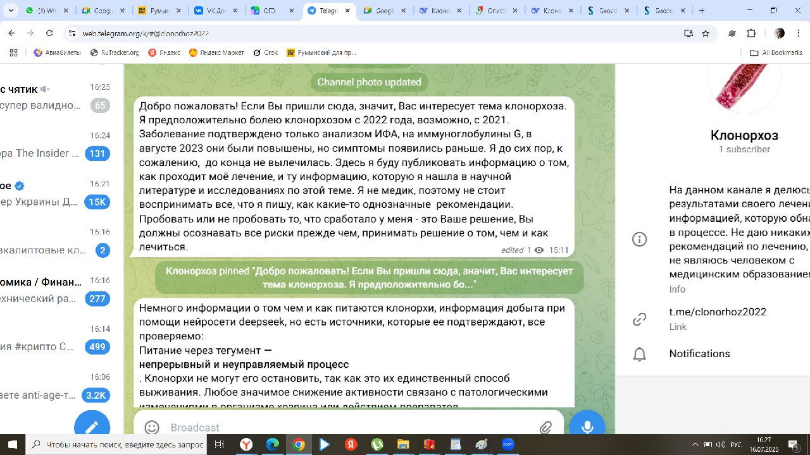Viewport: 810px width, 455px height.
Task: Close the Telegram tab
Action: point(348,11)
